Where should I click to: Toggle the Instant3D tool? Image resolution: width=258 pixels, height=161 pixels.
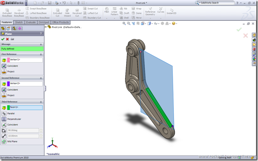point(171,12)
